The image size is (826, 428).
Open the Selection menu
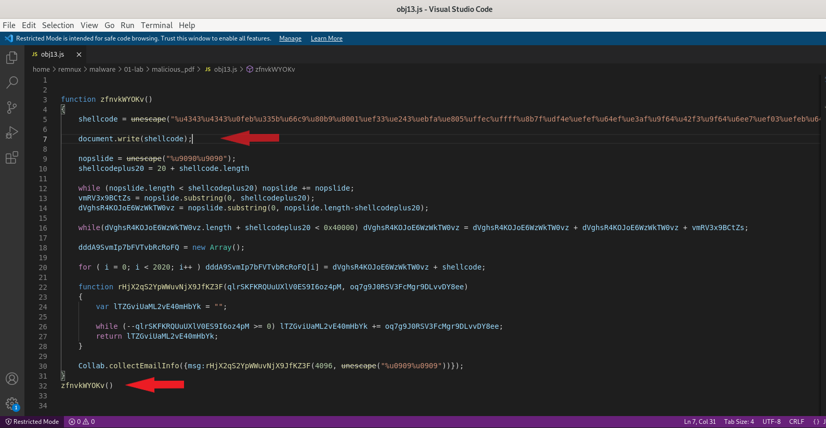[x=58, y=25]
